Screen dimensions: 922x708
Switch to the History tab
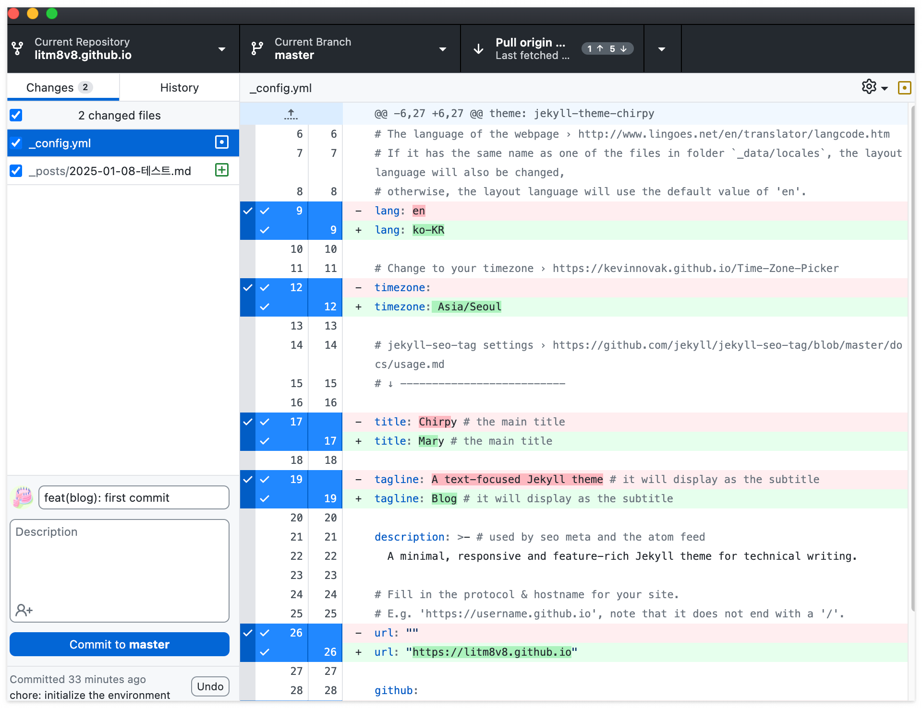point(179,87)
